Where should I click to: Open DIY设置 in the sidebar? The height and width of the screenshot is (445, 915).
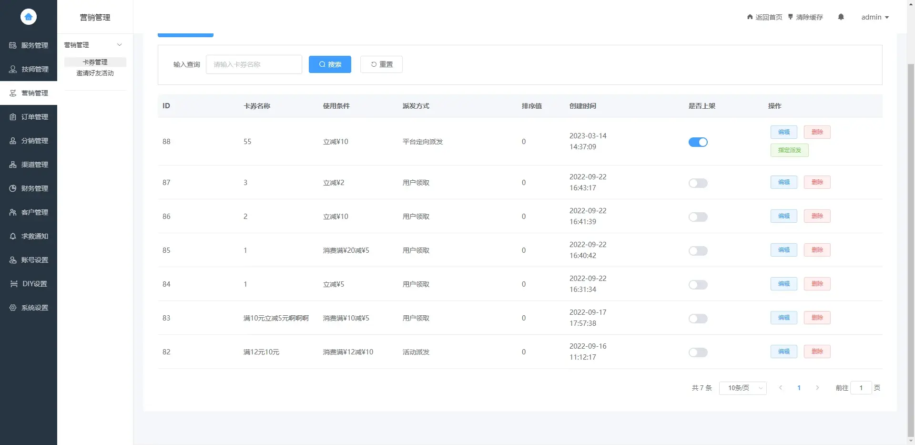pos(29,284)
